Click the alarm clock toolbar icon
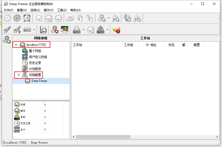 [27, 18]
